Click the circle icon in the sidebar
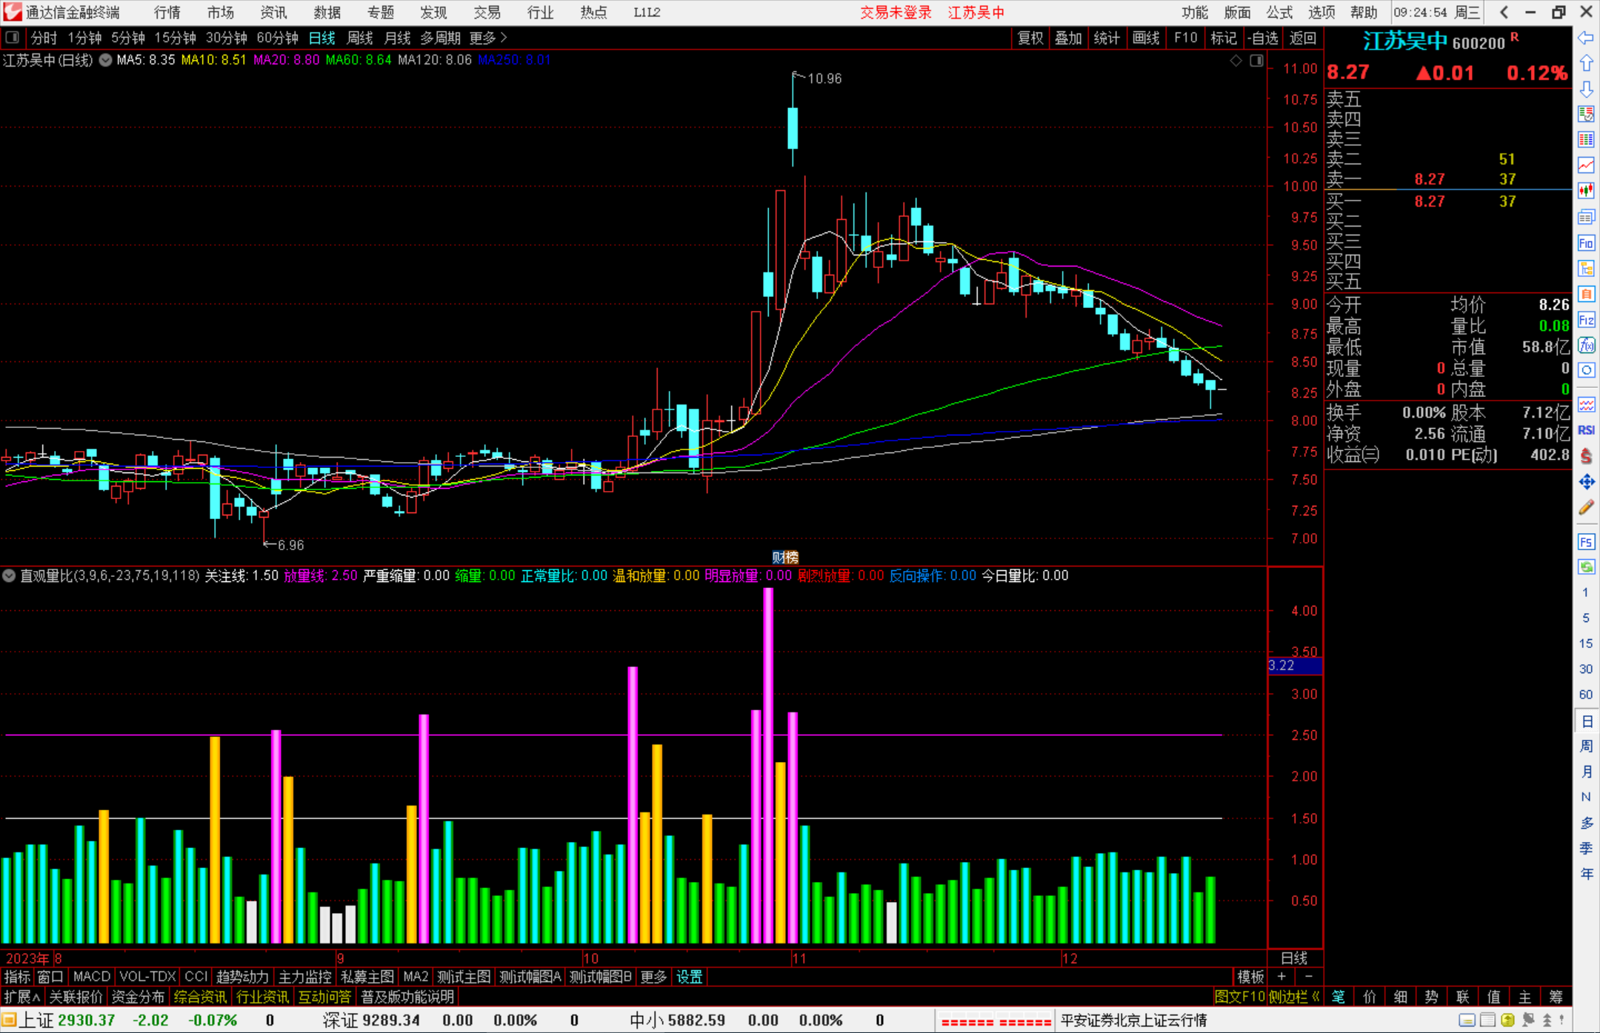Image resolution: width=1600 pixels, height=1033 pixels. tap(1586, 370)
